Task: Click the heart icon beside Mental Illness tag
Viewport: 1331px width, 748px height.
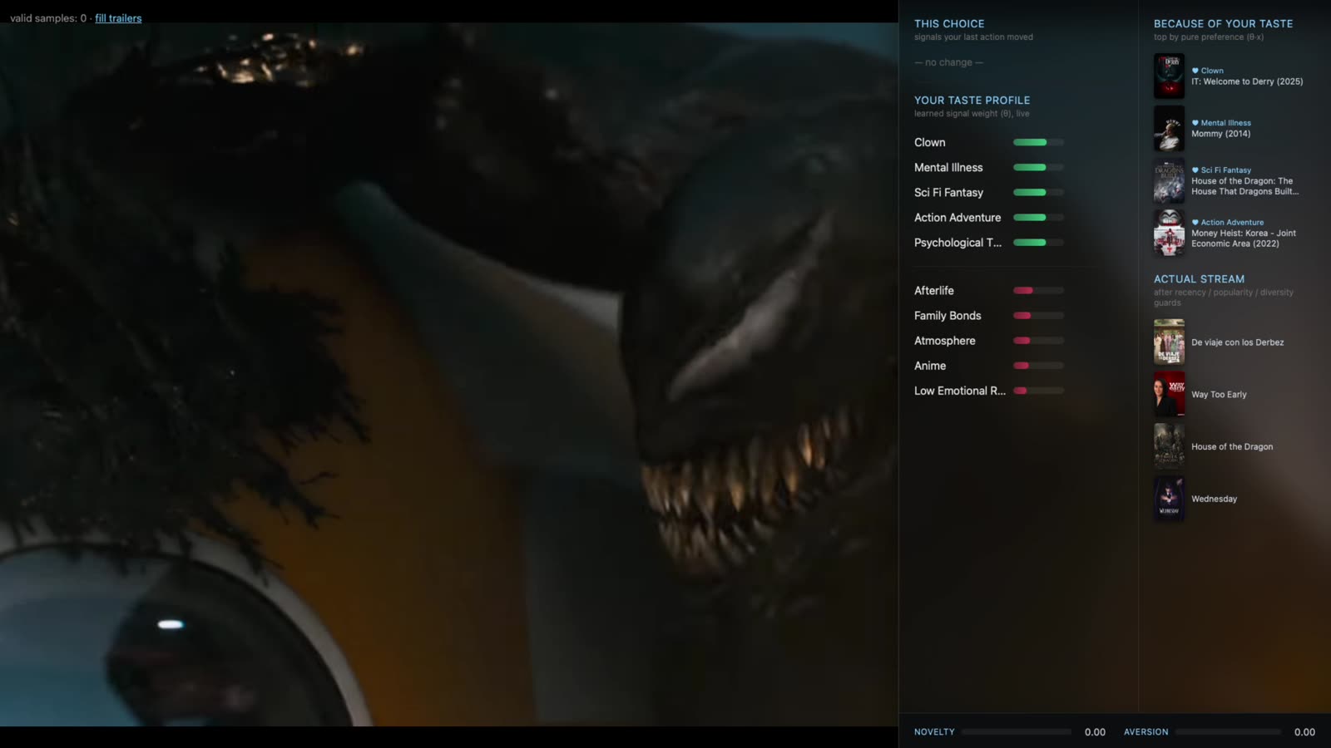Action: point(1195,123)
